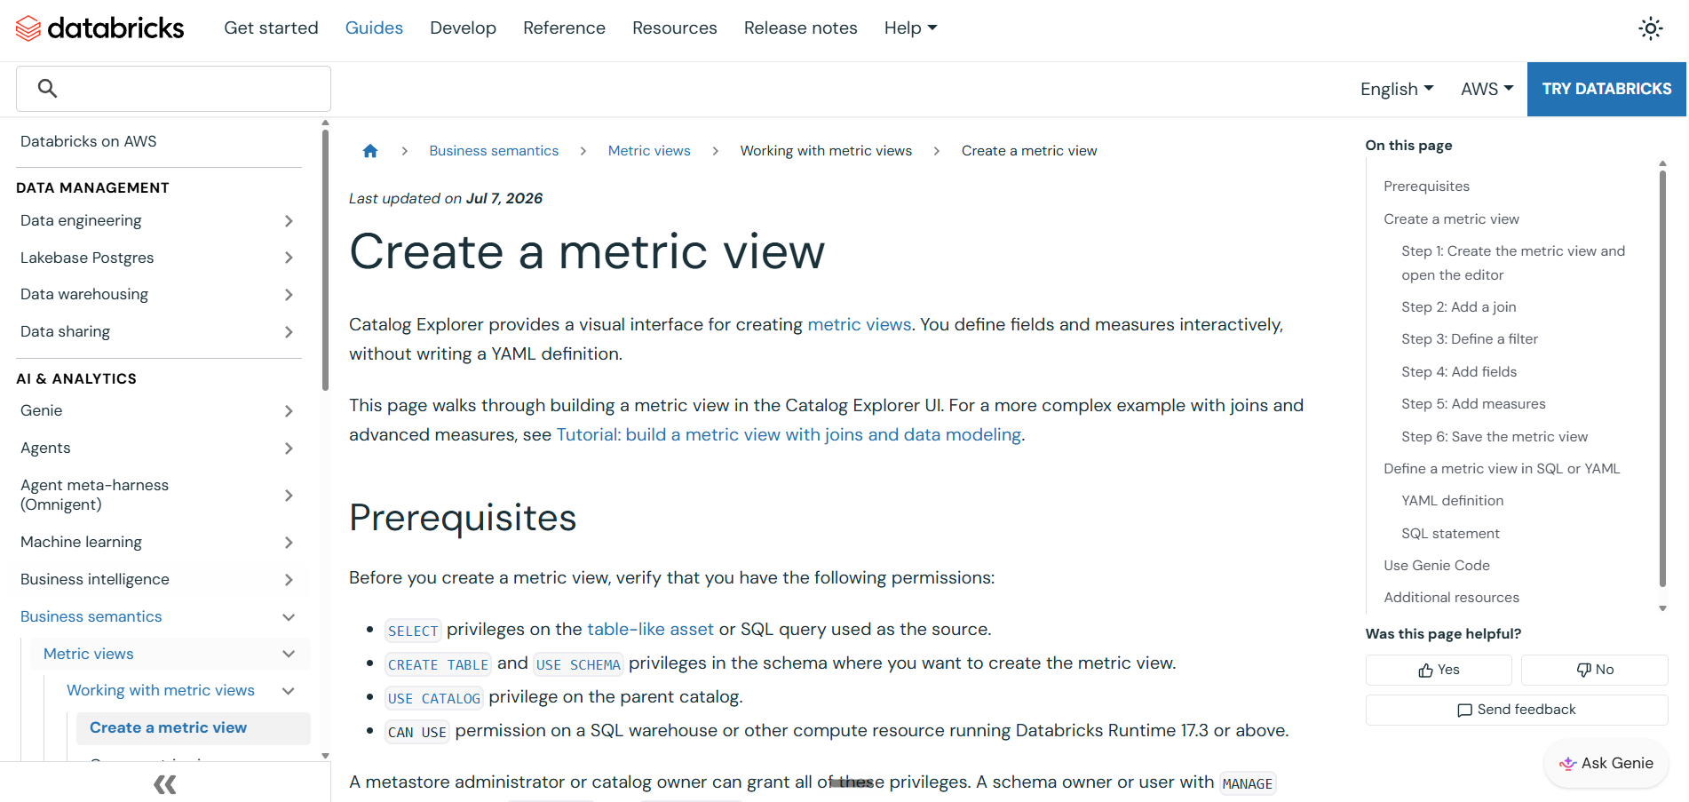Open the Develop menu
Screen dimensions: 1689x802
point(463,28)
